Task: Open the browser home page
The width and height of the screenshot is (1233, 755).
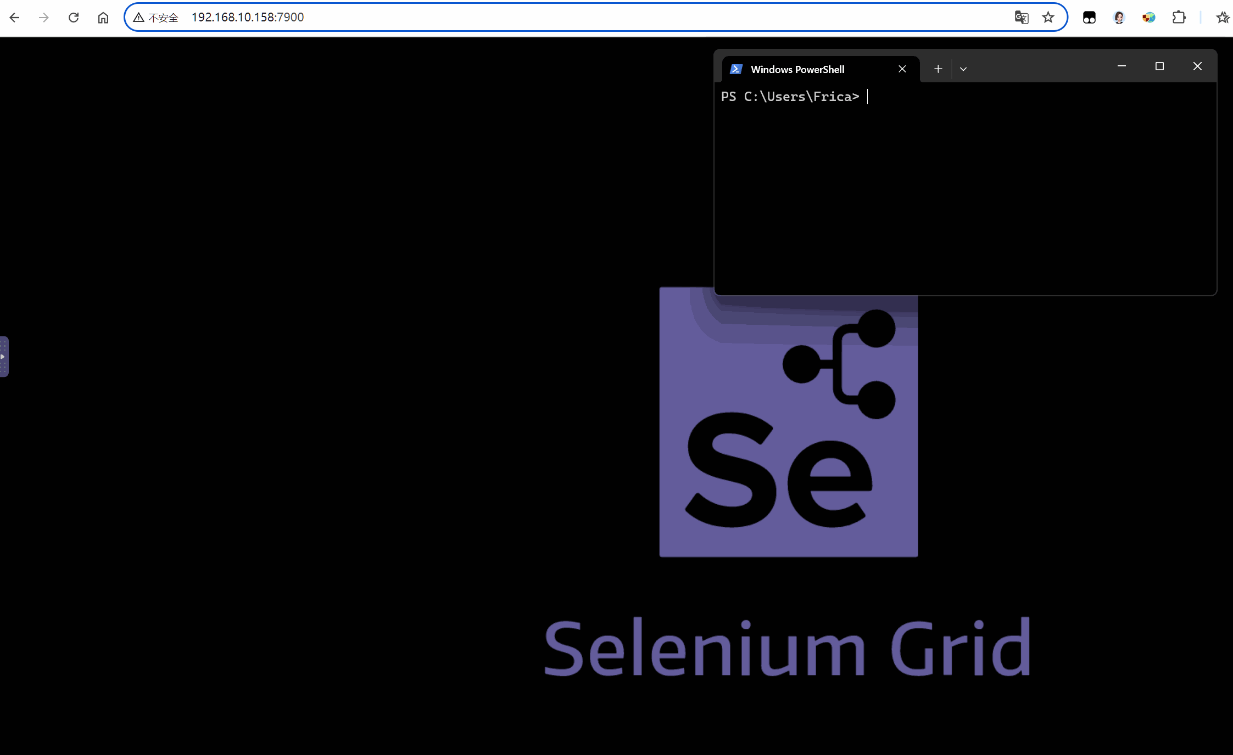Action: point(103,18)
